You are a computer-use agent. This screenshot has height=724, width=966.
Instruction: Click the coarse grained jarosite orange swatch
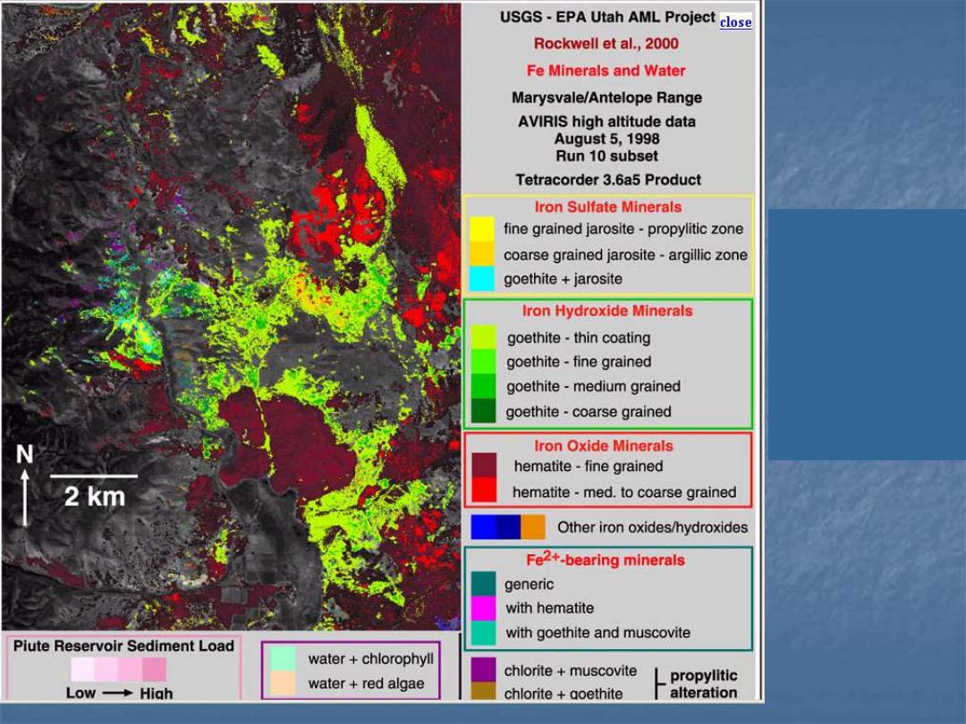[482, 254]
